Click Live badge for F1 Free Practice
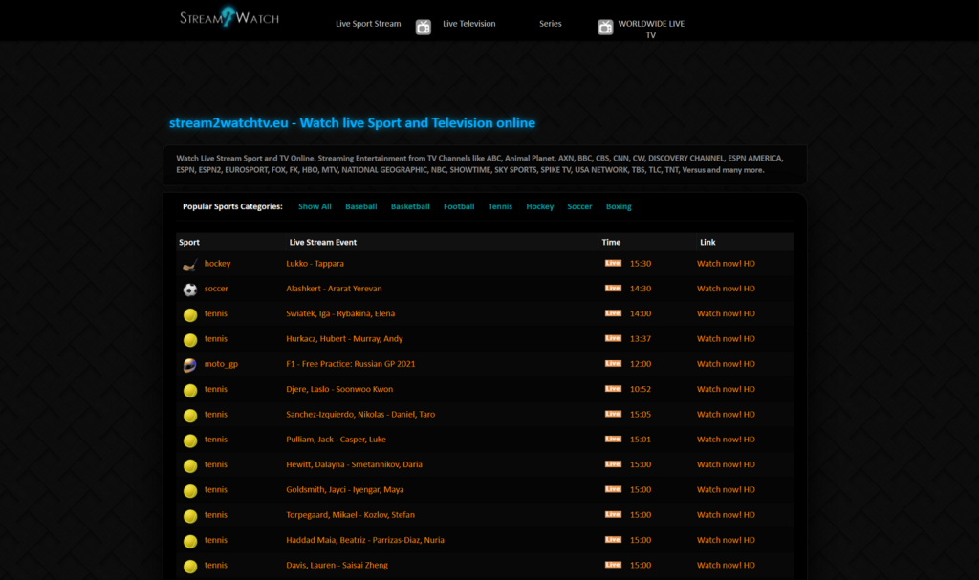 click(613, 364)
